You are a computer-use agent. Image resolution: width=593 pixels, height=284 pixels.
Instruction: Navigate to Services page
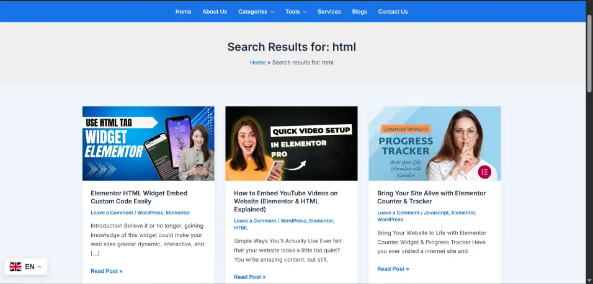coord(329,12)
